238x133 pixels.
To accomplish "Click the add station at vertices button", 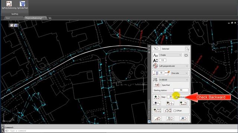I will [x=157, y=103].
